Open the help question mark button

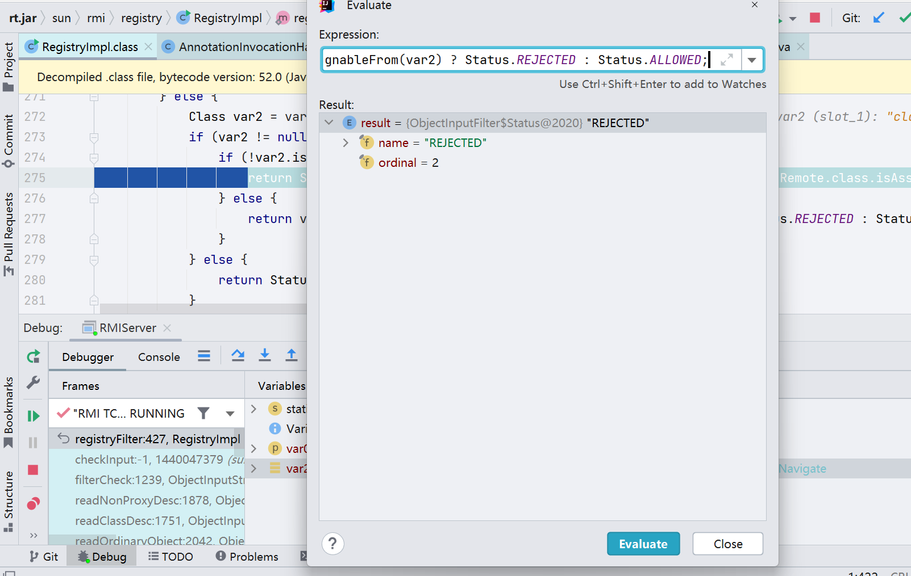[x=333, y=544]
